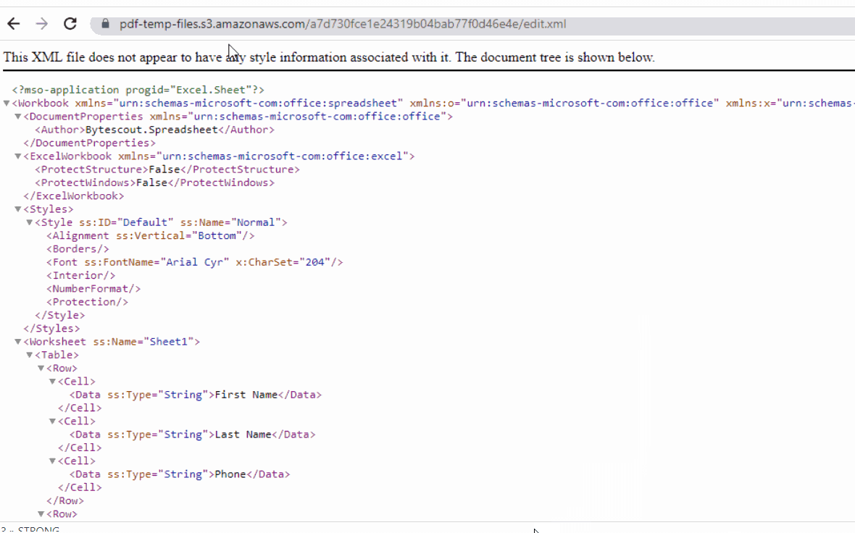Collapse the Style node named Default
855x533 pixels.
point(28,222)
